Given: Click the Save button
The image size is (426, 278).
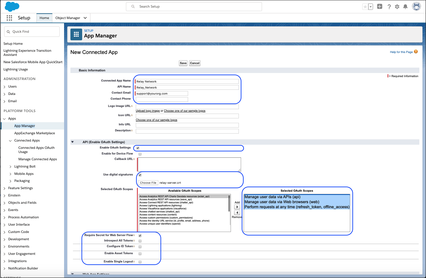Looking at the screenshot, I should (183, 63).
